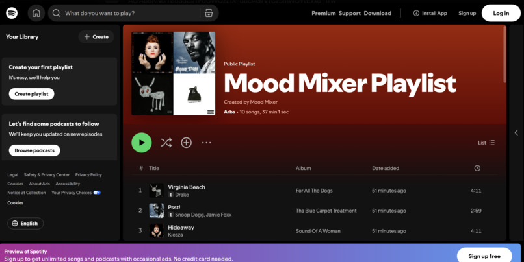Open Snoop Dogg artist link
The width and height of the screenshot is (524, 262).
pyautogui.click(x=189, y=215)
